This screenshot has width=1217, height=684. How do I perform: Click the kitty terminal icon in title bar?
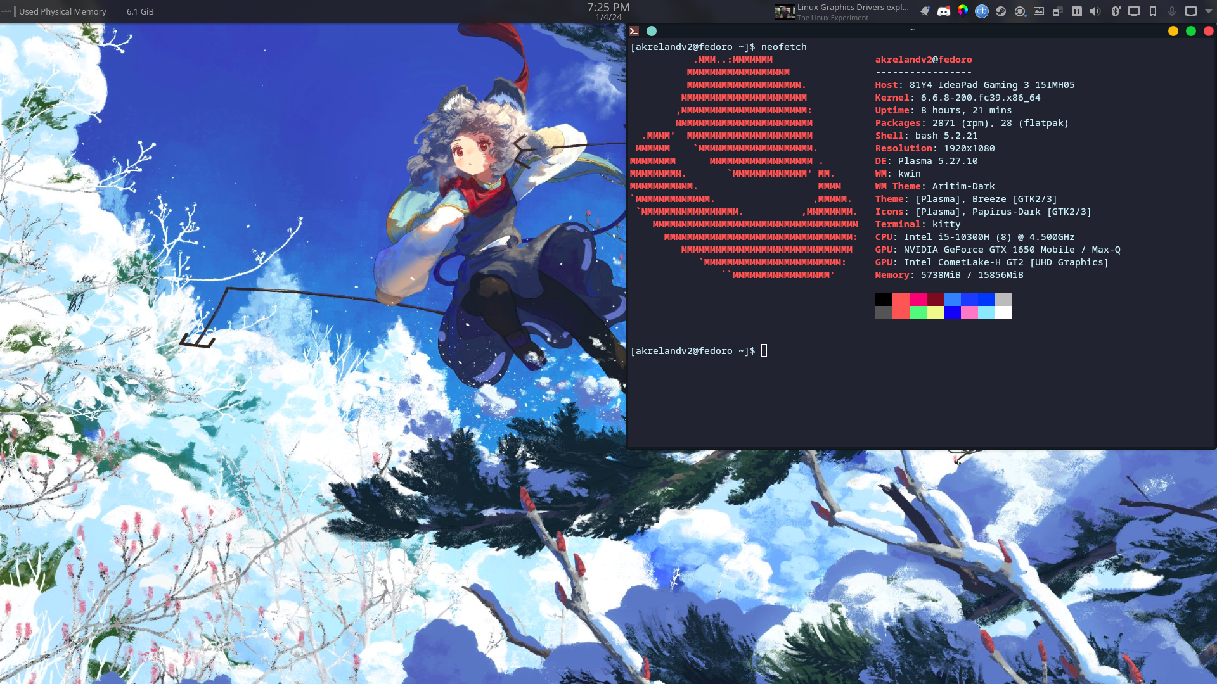[x=634, y=31]
